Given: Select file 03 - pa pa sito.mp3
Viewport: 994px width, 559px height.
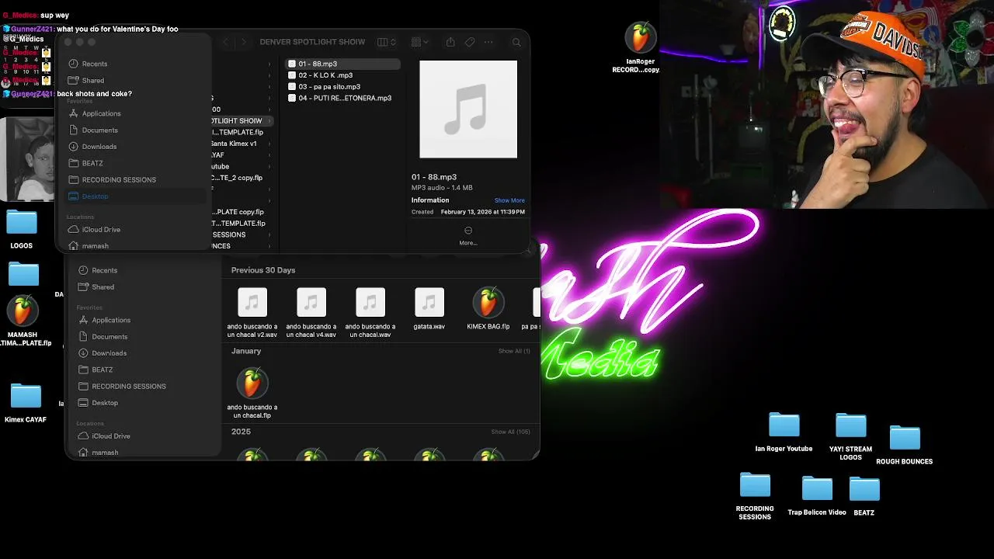Looking at the screenshot, I should click(342, 87).
